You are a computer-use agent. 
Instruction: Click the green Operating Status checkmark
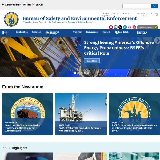(156, 27)
